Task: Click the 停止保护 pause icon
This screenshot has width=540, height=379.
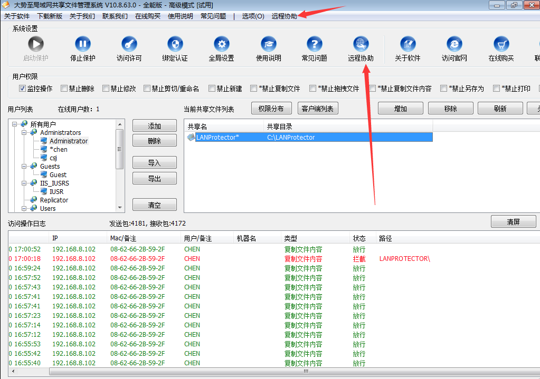Action: (x=82, y=44)
